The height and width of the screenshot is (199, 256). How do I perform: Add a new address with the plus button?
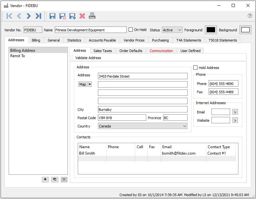[45, 180]
